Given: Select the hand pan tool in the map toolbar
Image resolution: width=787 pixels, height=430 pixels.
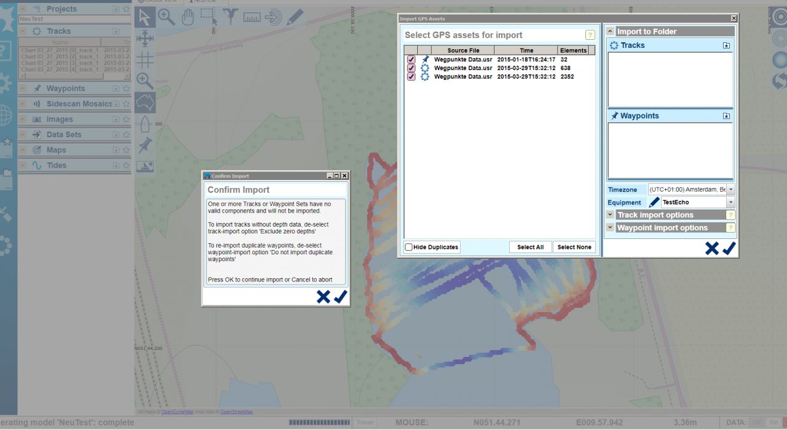Looking at the screenshot, I should coord(188,17).
